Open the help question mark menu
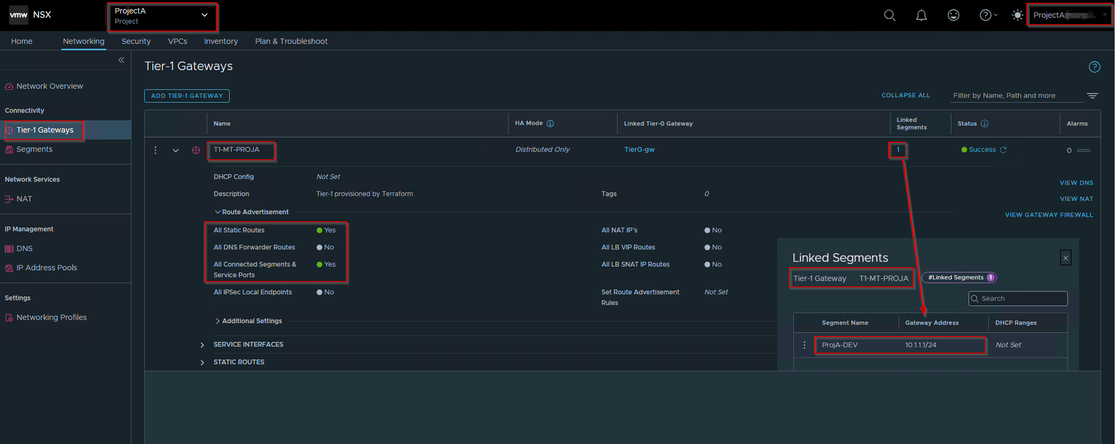 click(986, 16)
